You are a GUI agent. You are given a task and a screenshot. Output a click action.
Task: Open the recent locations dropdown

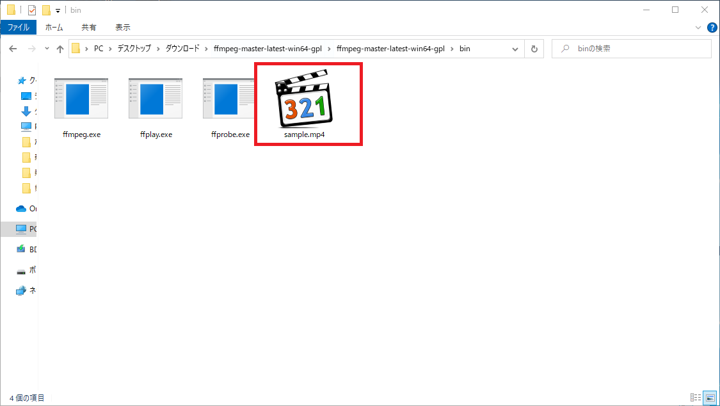[47, 48]
